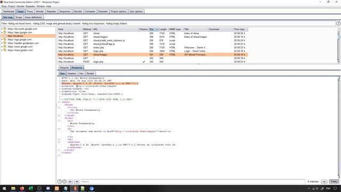Open the Project options tab
Screen dimensions: 341x192
(118, 11)
